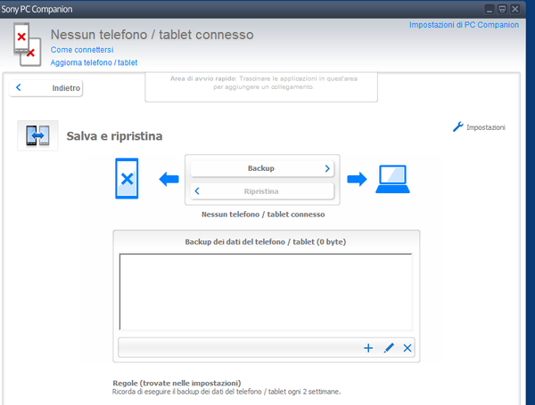Click the blue phone with X icon
This screenshot has width=535, height=405.
click(x=127, y=179)
